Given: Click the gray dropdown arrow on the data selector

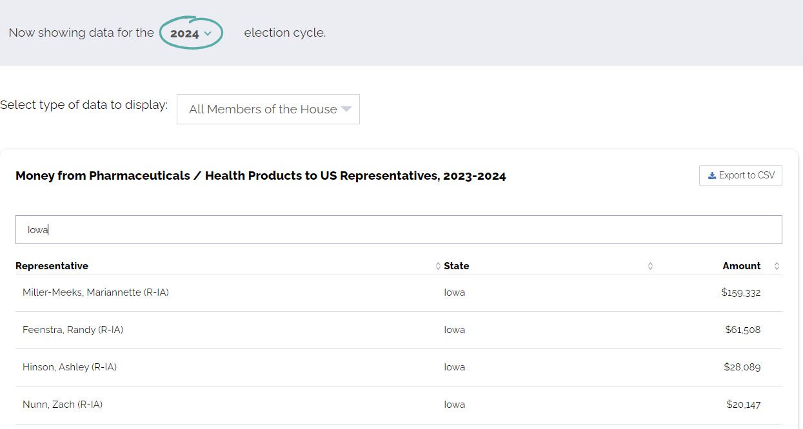Looking at the screenshot, I should [x=347, y=109].
